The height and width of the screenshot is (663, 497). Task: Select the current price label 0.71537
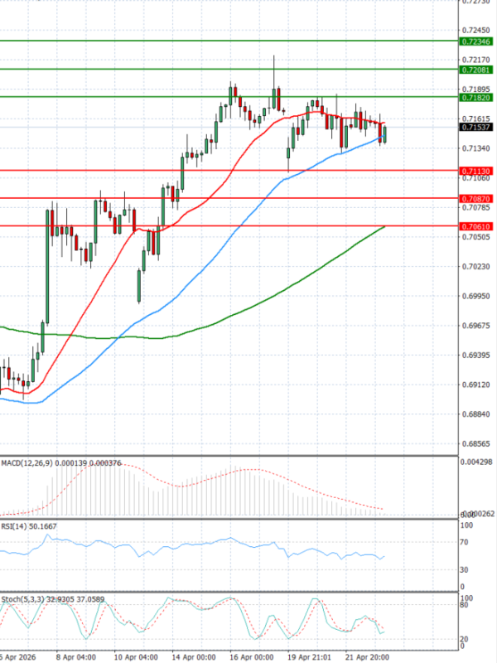pos(476,128)
